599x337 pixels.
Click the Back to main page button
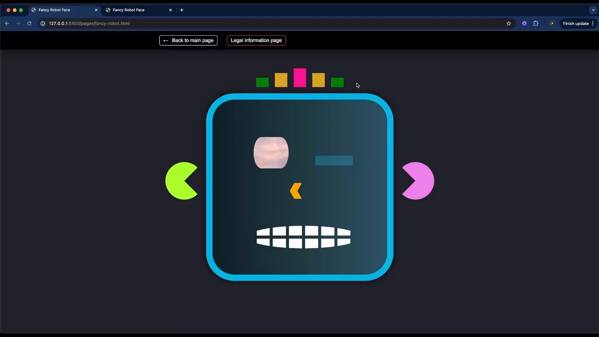(188, 40)
